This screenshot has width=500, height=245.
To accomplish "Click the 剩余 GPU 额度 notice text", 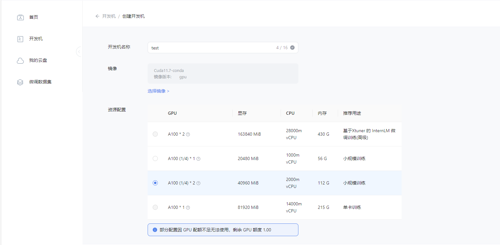I will (x=252, y=230).
